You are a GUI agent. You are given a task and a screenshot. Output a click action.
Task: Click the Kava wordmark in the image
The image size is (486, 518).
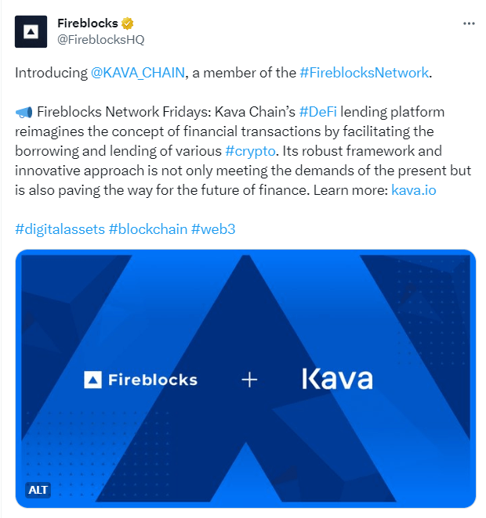click(337, 380)
